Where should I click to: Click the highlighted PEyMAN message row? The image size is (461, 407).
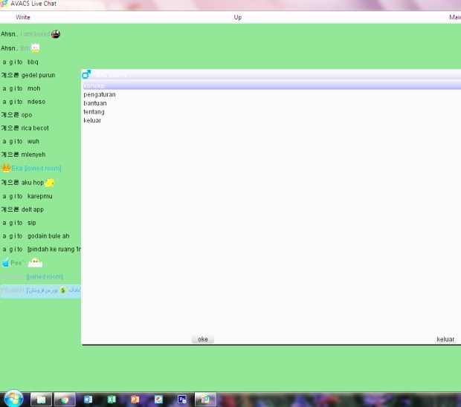pyautogui.click(x=40, y=290)
